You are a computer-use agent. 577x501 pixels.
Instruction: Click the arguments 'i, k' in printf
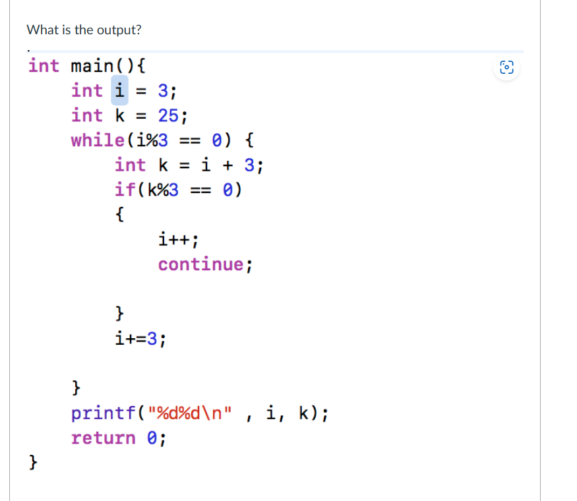pos(289,412)
